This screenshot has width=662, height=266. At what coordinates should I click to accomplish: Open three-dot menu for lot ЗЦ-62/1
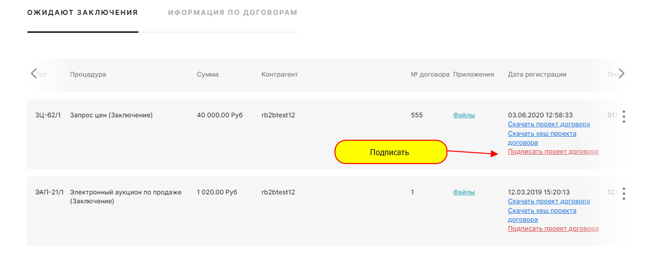tap(624, 116)
